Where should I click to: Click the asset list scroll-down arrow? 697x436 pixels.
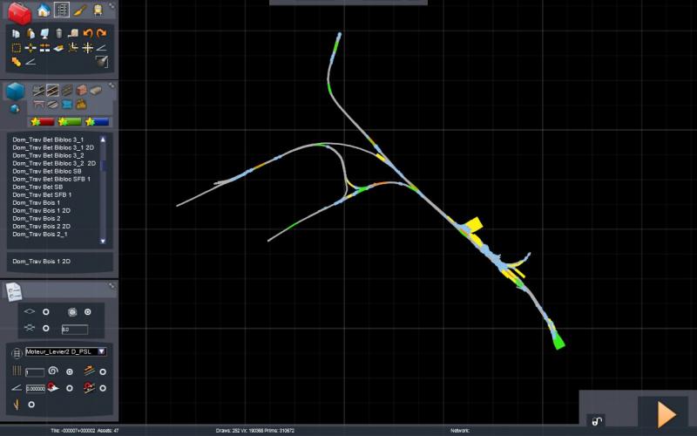(103, 242)
